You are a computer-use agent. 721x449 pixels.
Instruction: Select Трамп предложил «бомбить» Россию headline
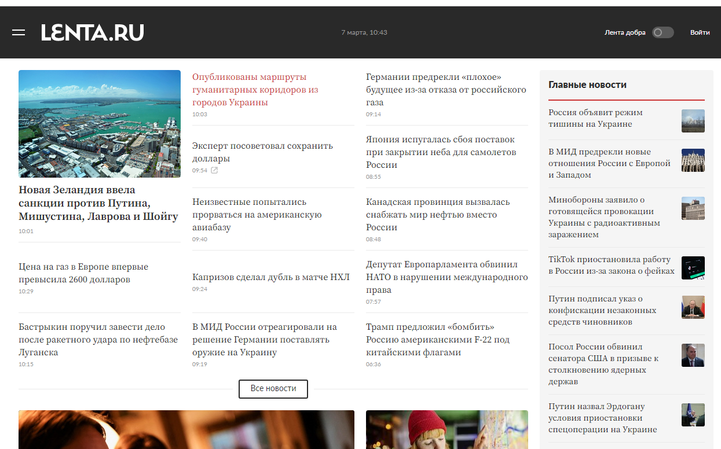tap(437, 340)
